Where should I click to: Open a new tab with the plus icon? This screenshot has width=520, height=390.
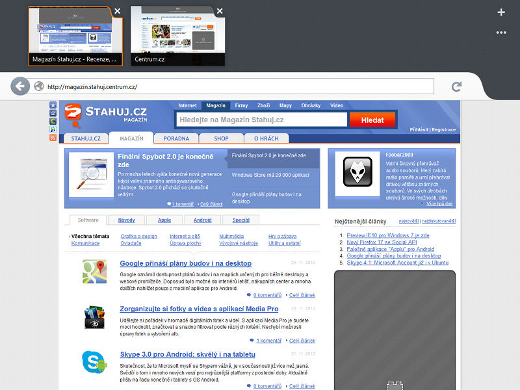[x=501, y=12]
